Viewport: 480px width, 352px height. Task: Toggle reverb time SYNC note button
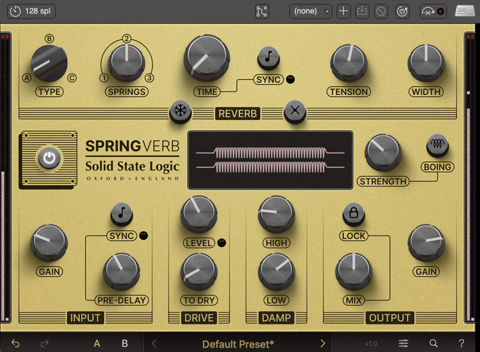(x=268, y=58)
